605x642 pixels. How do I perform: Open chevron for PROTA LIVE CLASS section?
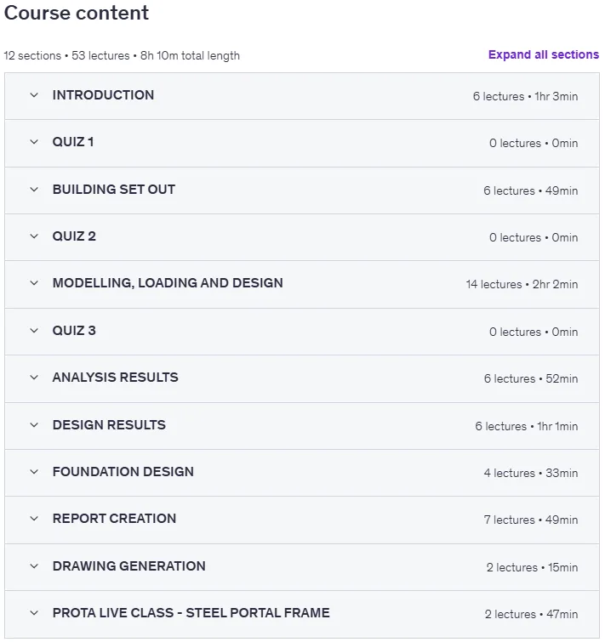(34, 612)
